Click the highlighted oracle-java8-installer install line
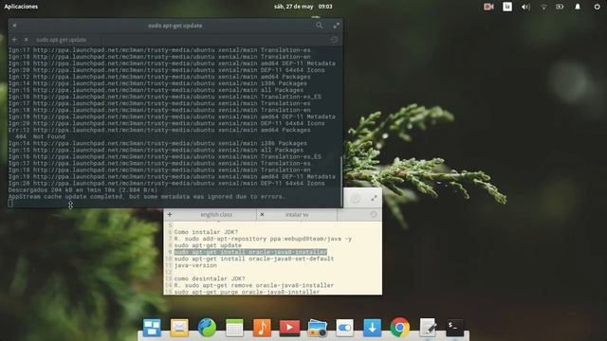 250,252
